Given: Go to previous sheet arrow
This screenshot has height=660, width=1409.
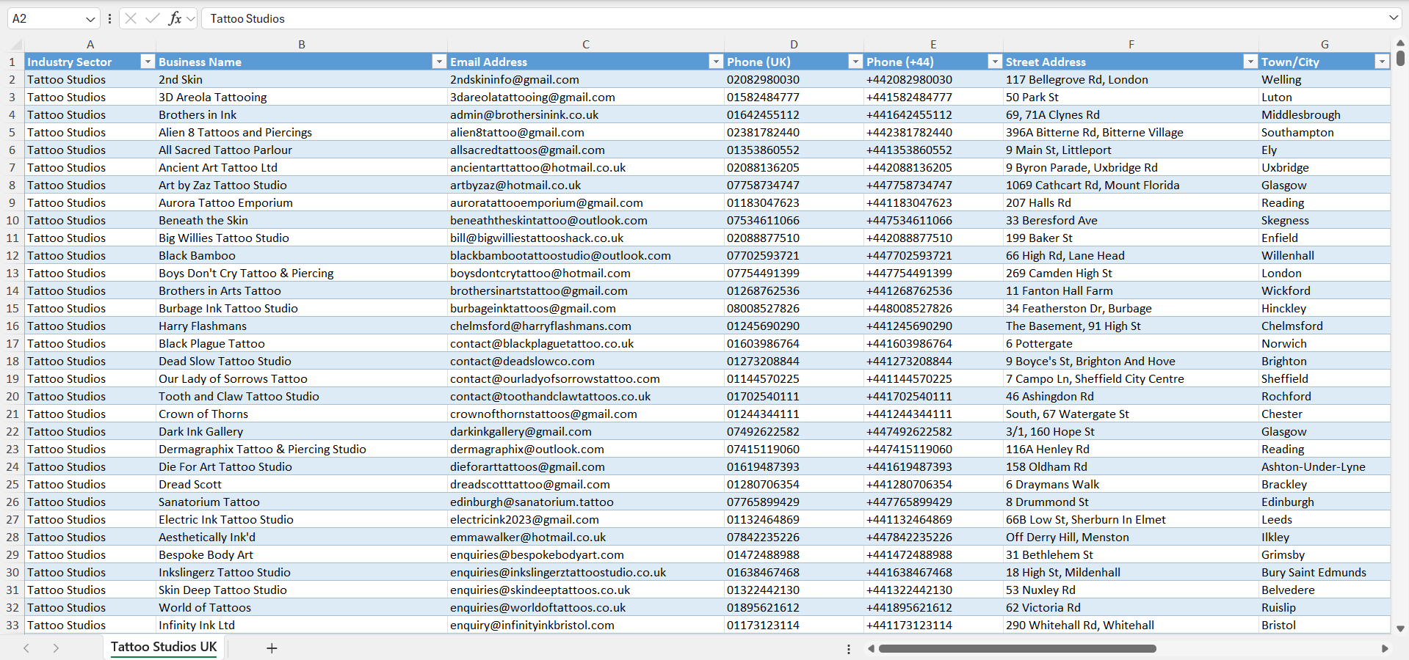Looking at the screenshot, I should click(x=26, y=648).
